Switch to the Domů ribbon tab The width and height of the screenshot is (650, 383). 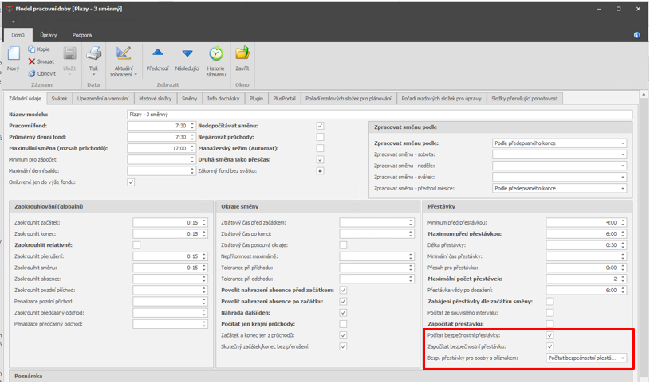(x=18, y=35)
